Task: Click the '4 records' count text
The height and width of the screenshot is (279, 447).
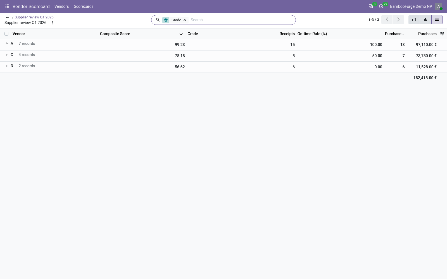Action: 27,55
